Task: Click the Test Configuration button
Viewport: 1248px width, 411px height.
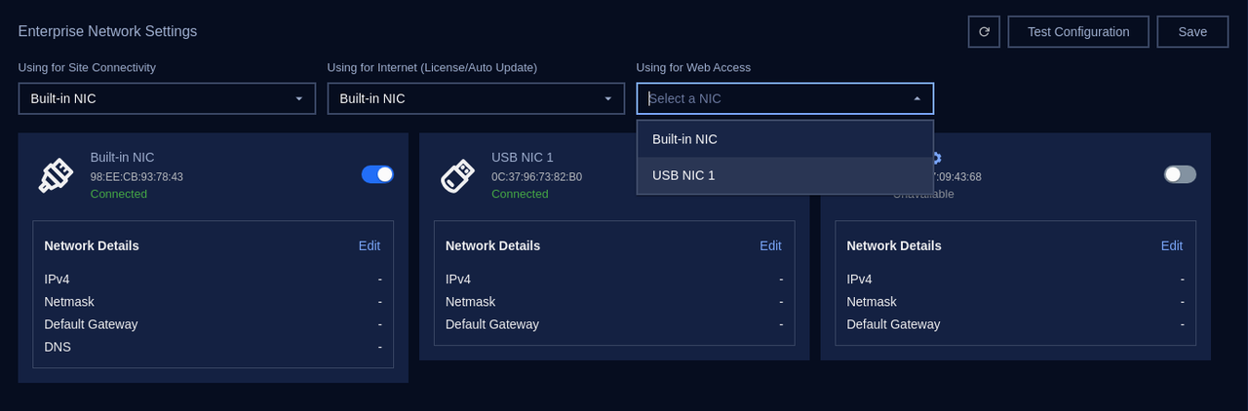Action: click(x=1078, y=31)
